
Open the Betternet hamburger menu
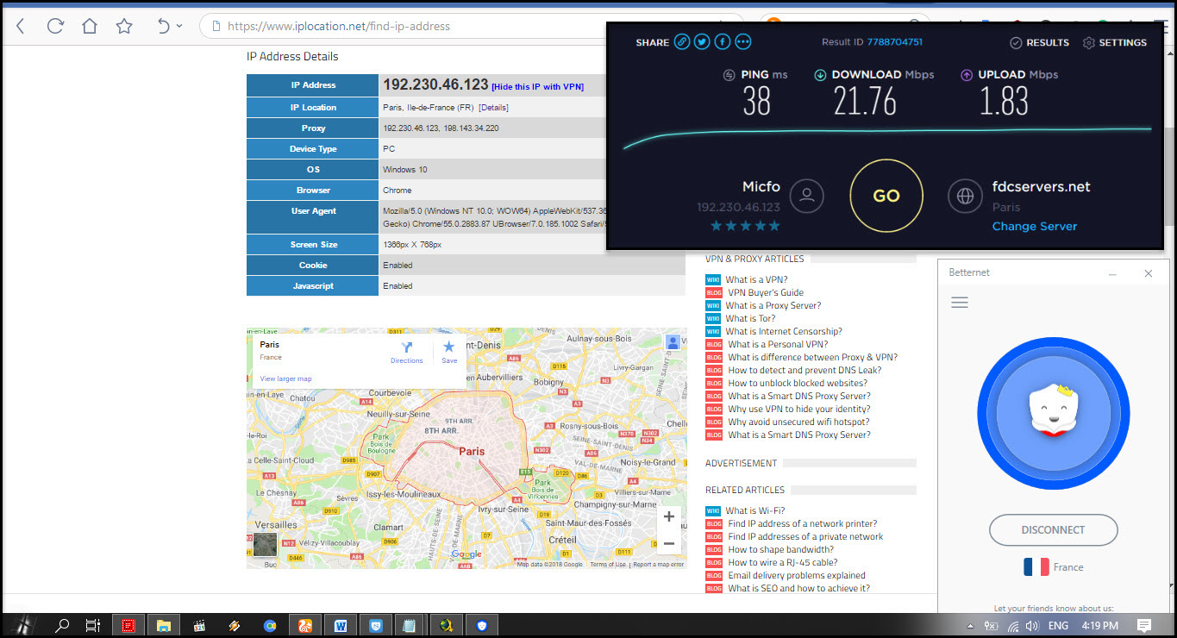[x=959, y=303]
